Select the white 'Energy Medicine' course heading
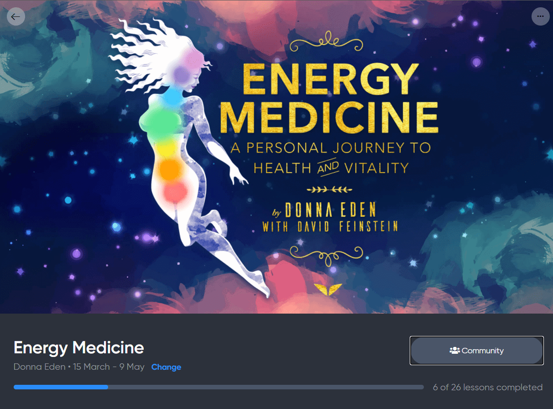Viewport: 553px width, 409px height. pyautogui.click(x=79, y=348)
